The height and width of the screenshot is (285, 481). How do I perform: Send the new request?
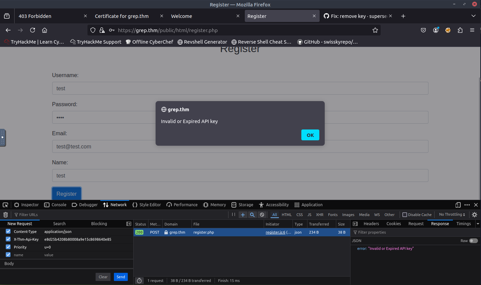pos(121,277)
